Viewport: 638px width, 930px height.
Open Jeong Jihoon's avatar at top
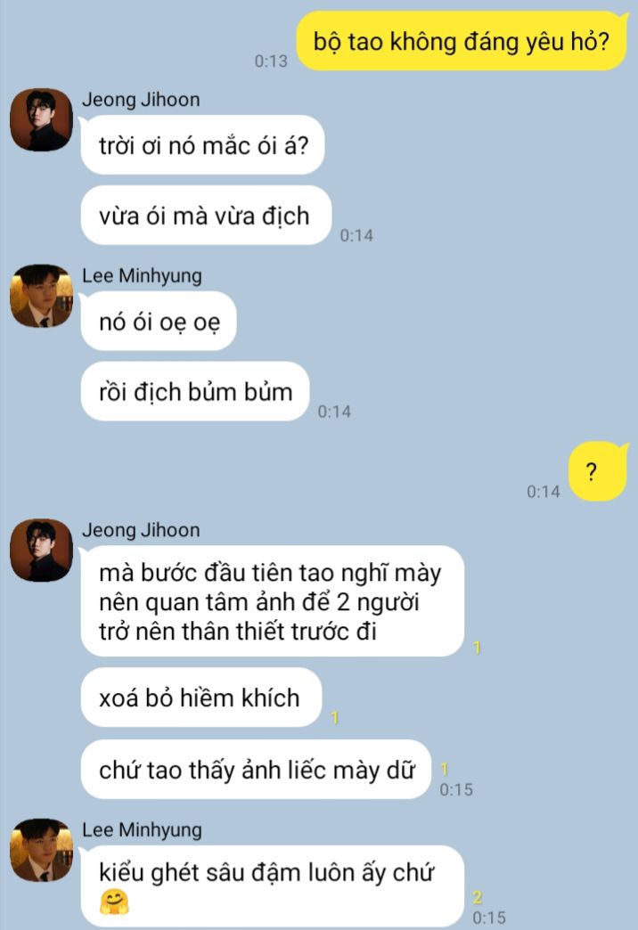(x=41, y=119)
